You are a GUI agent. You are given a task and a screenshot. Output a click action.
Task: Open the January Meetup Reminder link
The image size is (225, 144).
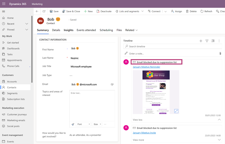tap(146, 67)
